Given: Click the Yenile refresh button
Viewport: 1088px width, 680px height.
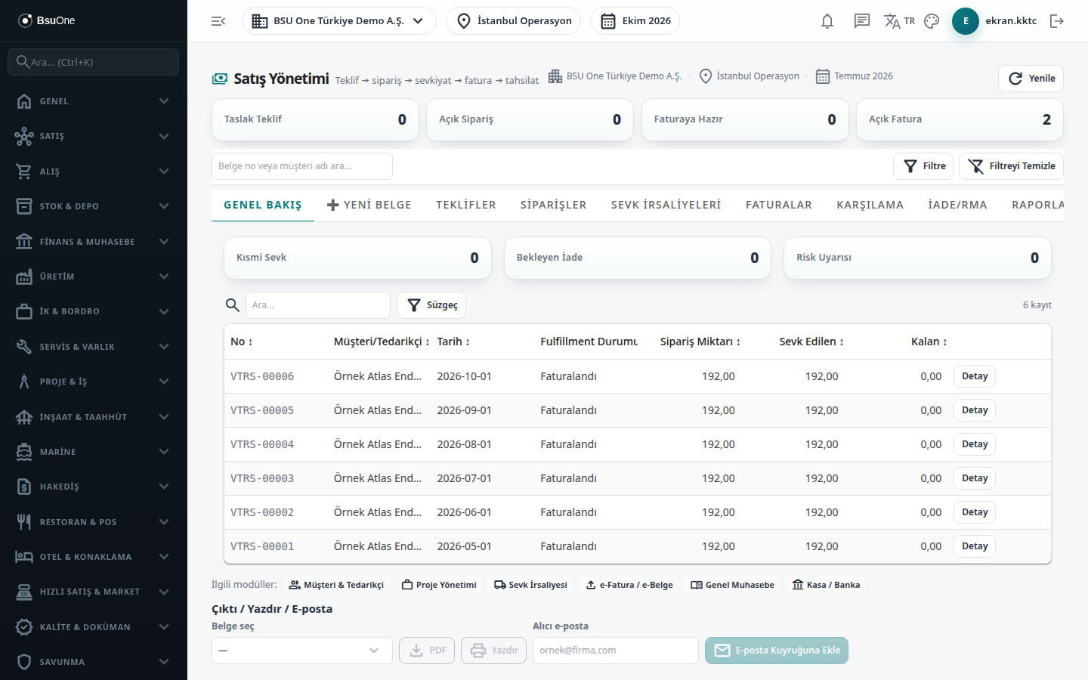Looking at the screenshot, I should coord(1031,79).
